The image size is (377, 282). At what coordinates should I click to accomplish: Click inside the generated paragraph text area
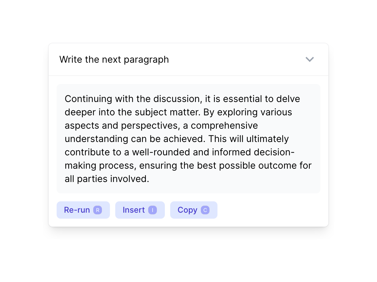pos(188,139)
